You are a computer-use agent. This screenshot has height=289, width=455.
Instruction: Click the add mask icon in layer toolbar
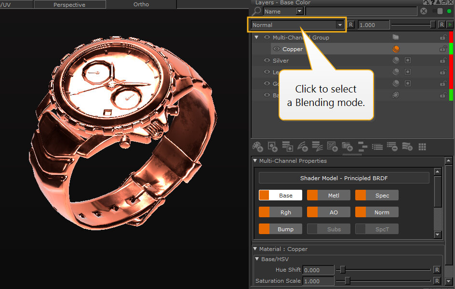point(273,146)
